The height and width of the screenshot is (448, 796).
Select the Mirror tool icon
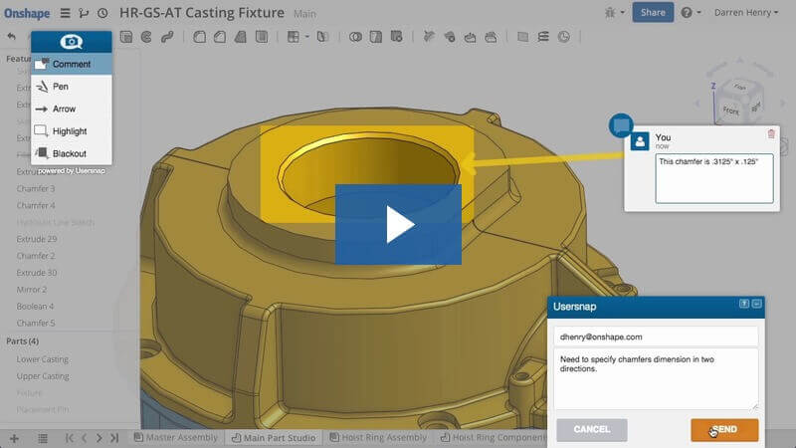322,37
